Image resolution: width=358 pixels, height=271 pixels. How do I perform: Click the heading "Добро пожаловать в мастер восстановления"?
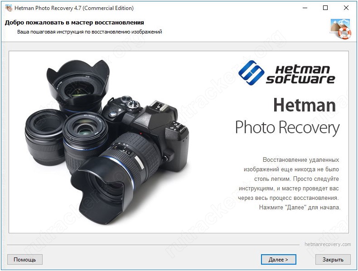[x=74, y=22]
